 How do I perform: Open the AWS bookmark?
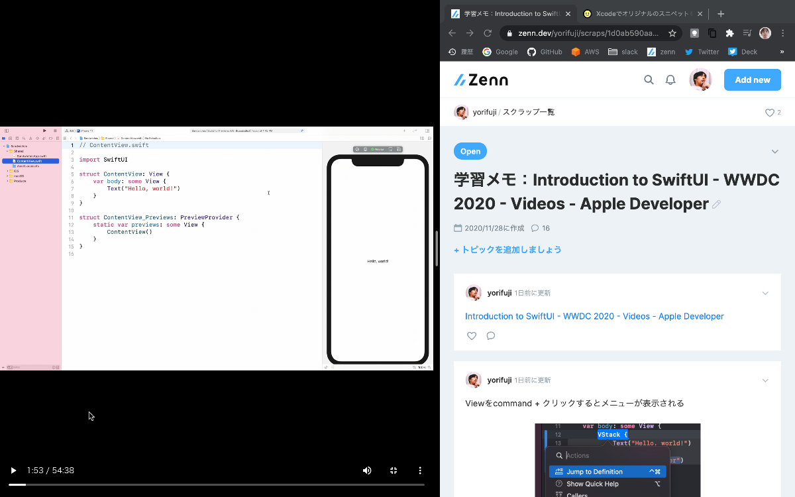coord(585,52)
